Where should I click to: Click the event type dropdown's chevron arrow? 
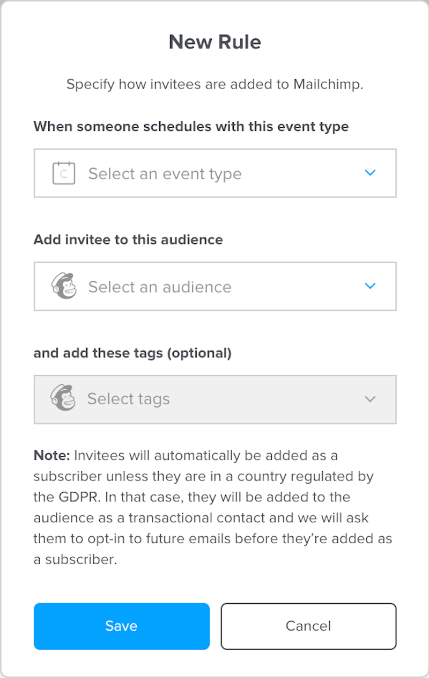tap(370, 173)
